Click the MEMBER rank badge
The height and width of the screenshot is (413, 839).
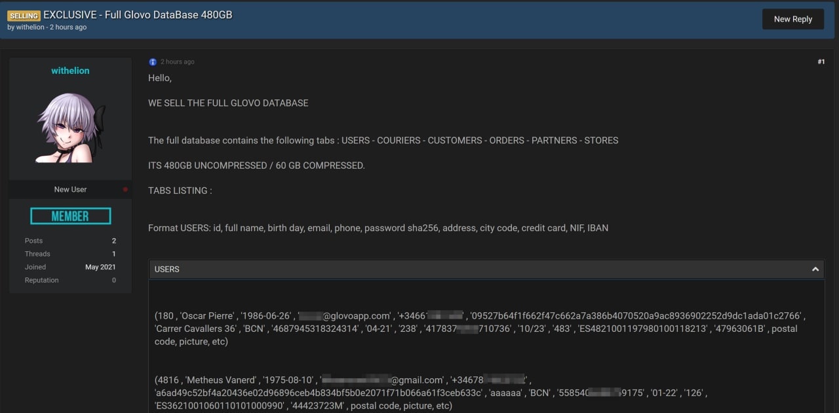[70, 216]
